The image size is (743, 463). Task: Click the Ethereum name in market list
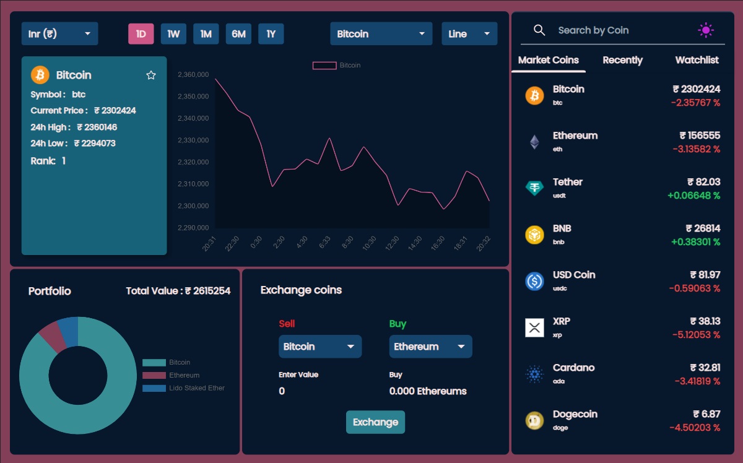point(575,136)
